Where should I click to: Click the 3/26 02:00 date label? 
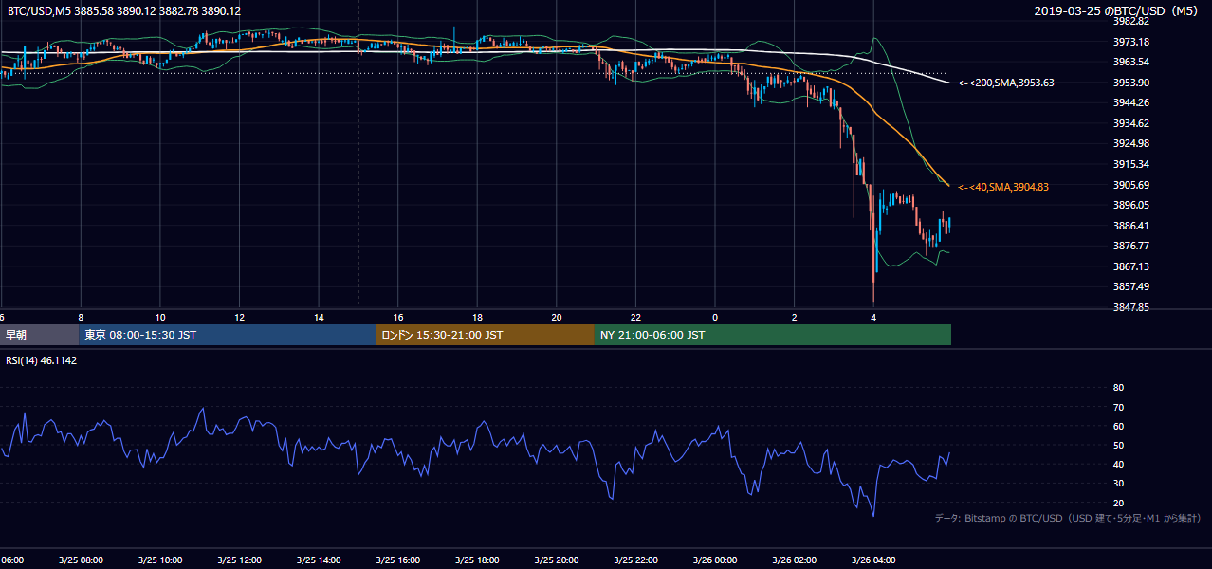pyautogui.click(x=795, y=560)
